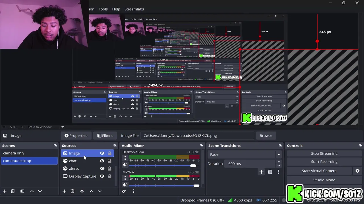Open Virtual Camera settings gear
The width and height of the screenshot is (364, 204).
[x=357, y=171]
